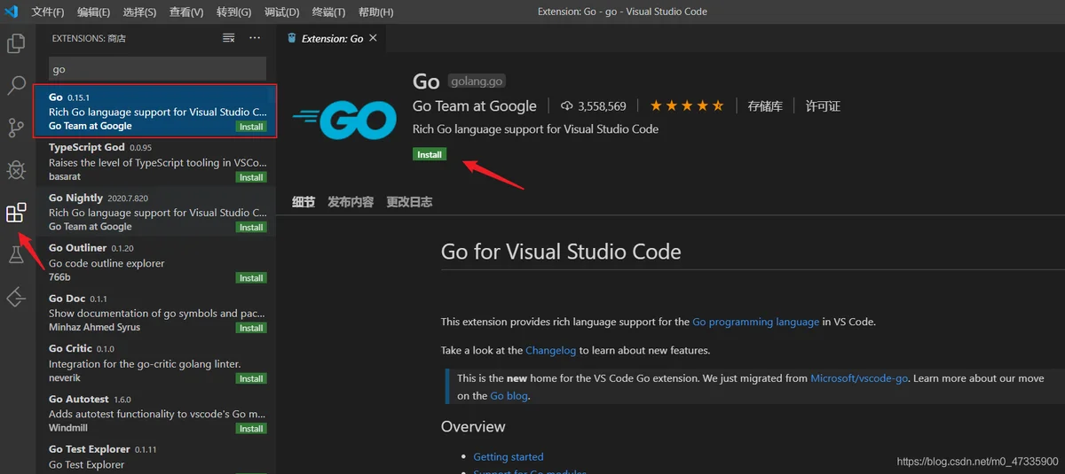Screen dimensions: 1065x474
Task: Open 查看(V) menu
Action: [186, 12]
